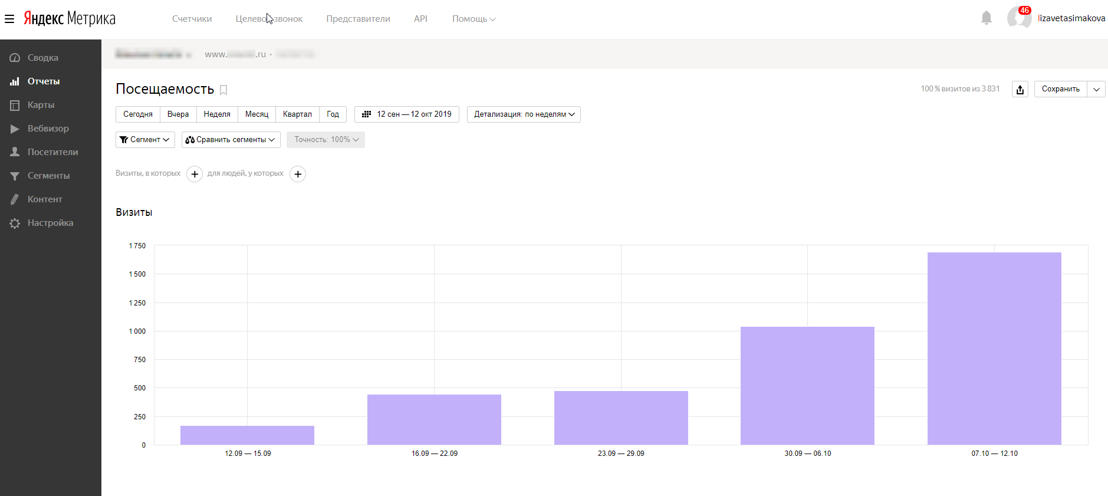Open the Точность: 100% dropdown

point(326,140)
